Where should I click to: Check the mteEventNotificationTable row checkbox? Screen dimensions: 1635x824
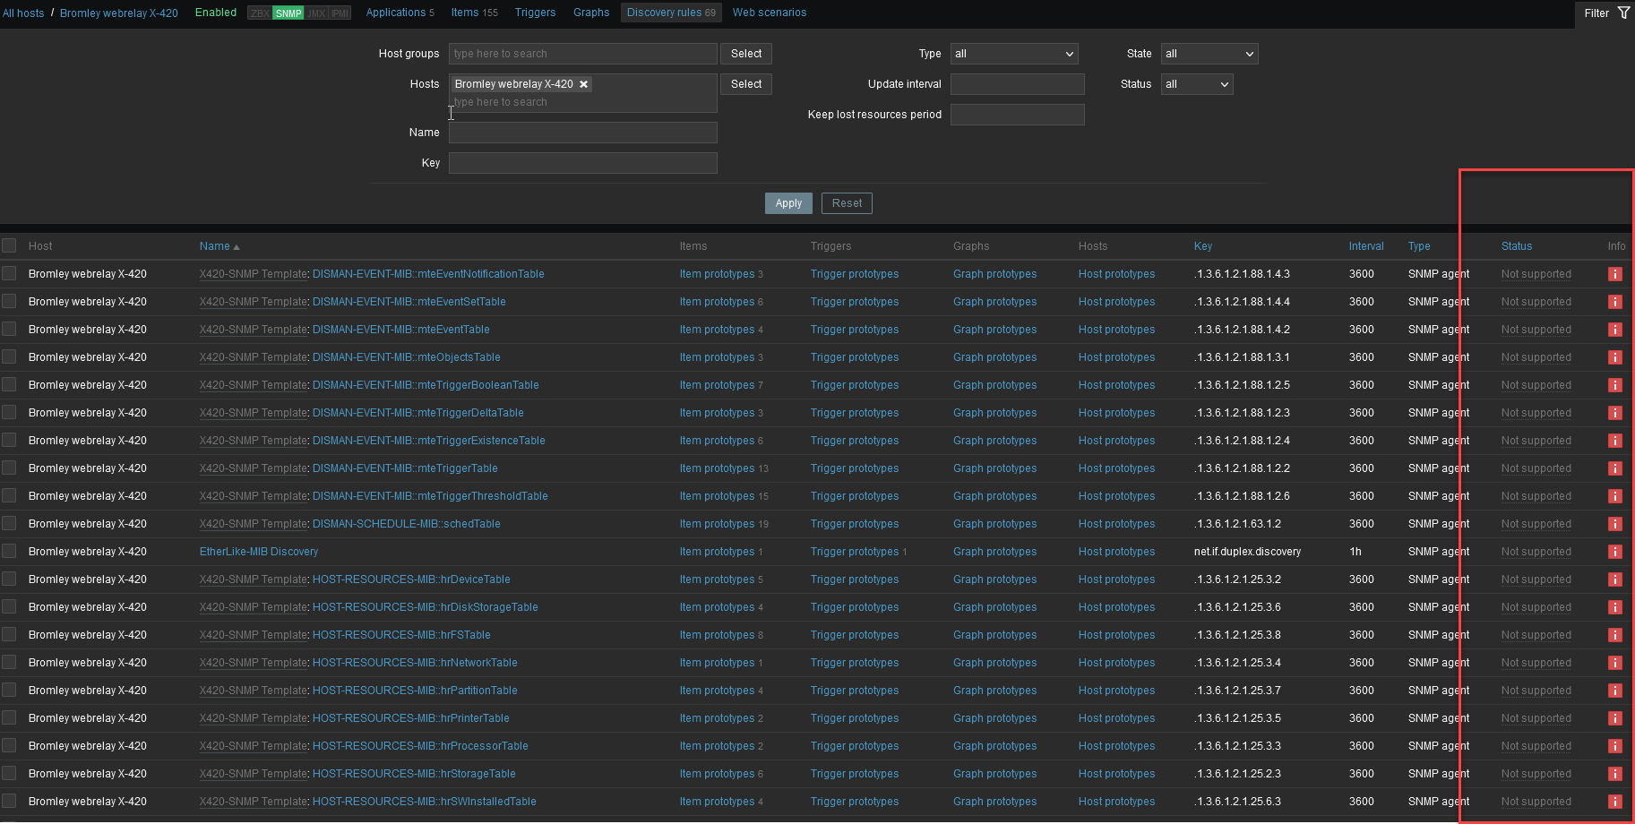click(x=9, y=273)
